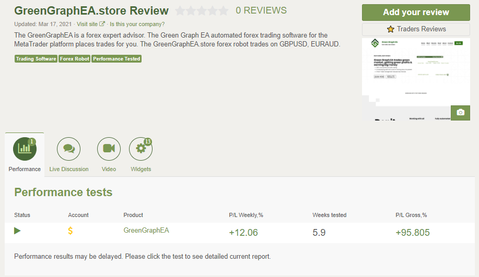Open Traders Reviews
Viewport: 479px width, 277px height.
tap(416, 29)
